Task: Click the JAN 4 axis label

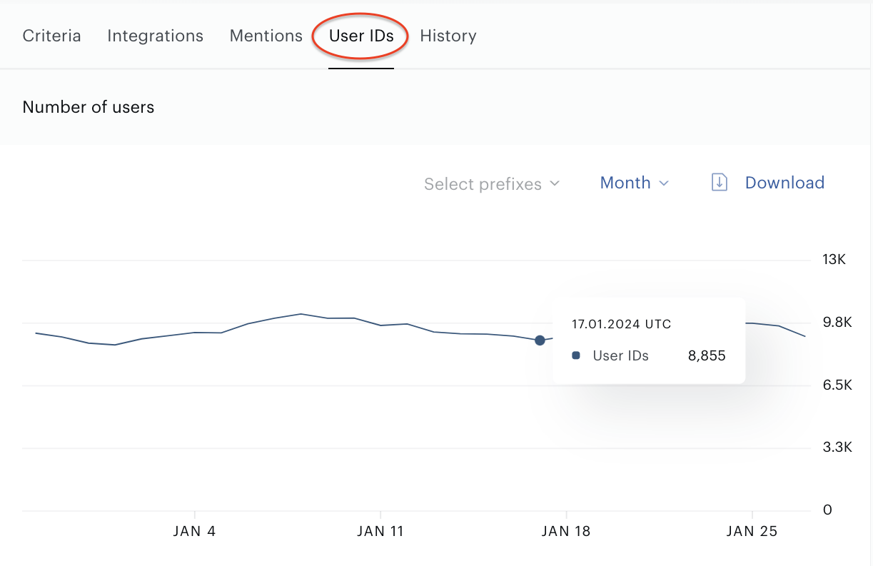Action: pyautogui.click(x=194, y=532)
